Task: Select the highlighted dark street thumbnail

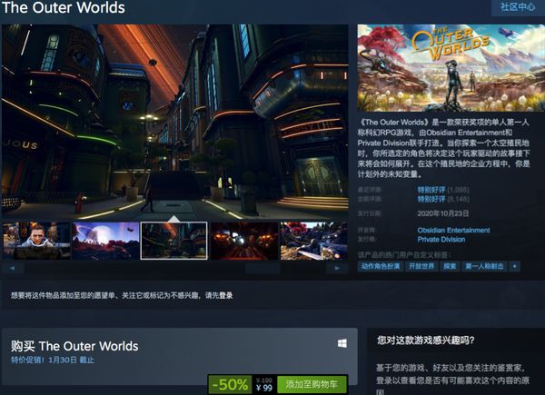Action: pyautogui.click(x=173, y=241)
